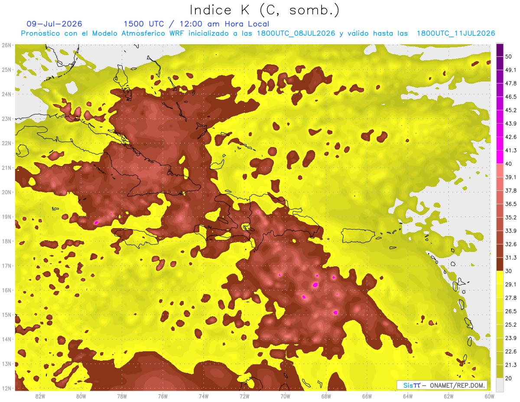Pick the salmon colorbar swatch between 39.1 and 40
520x402 pixels.
500,170
